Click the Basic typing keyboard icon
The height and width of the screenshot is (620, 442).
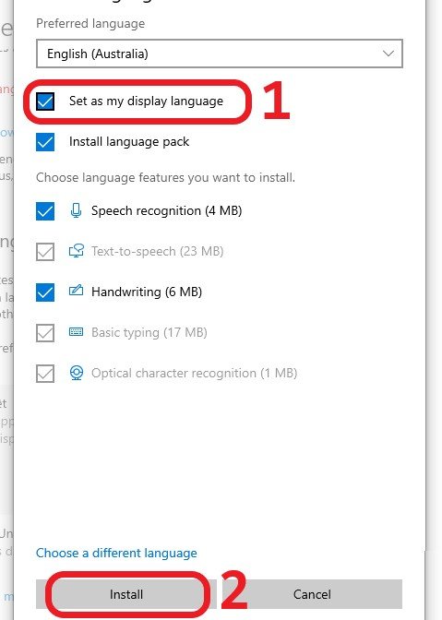(76, 332)
